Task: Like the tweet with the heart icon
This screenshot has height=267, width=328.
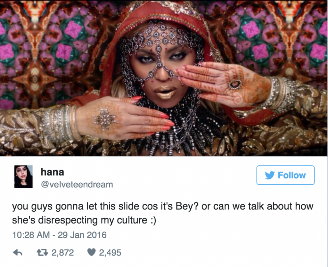Action: click(x=91, y=252)
